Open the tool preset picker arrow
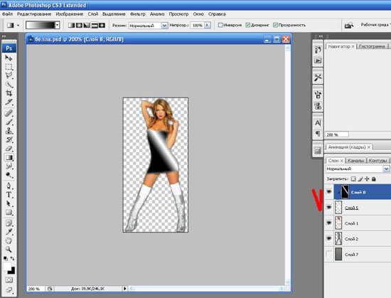This screenshot has height=298, width=391. (x=18, y=25)
